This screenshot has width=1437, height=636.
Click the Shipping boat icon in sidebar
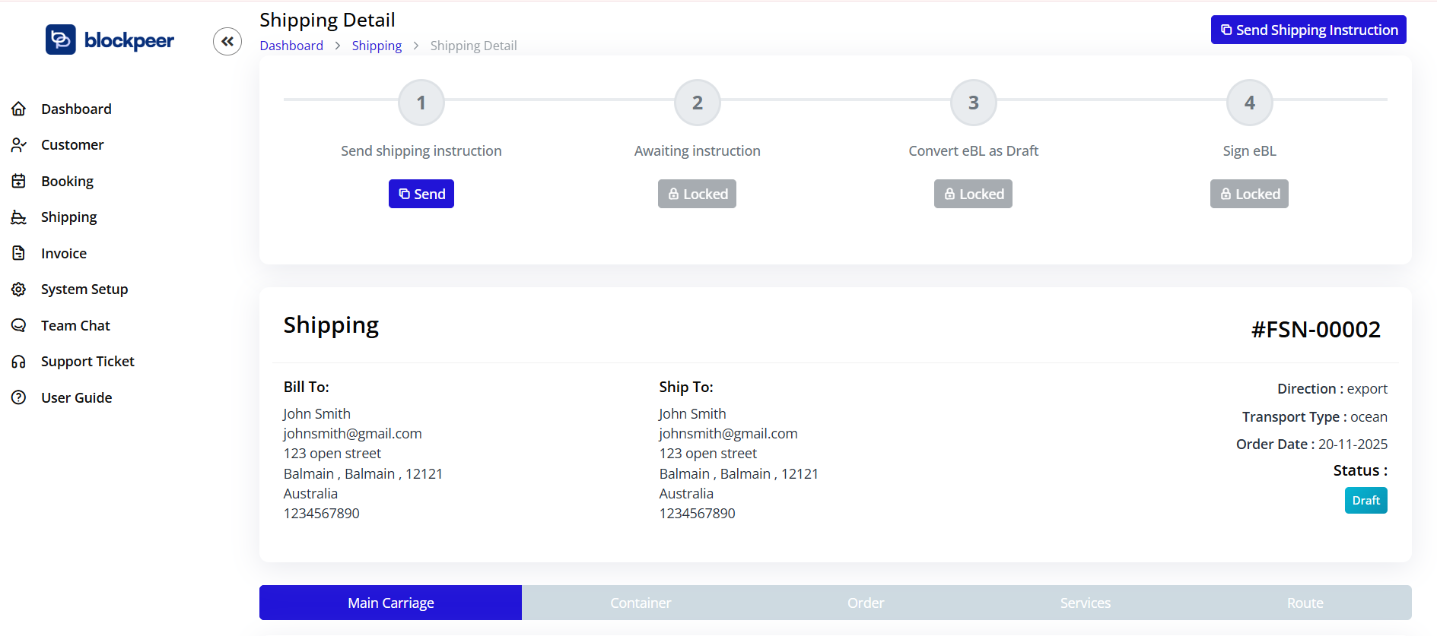coord(19,217)
